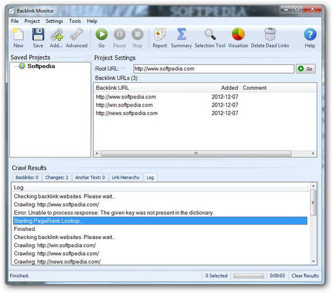333x293 pixels.
Task: Open the Report icon
Action: coord(159,35)
